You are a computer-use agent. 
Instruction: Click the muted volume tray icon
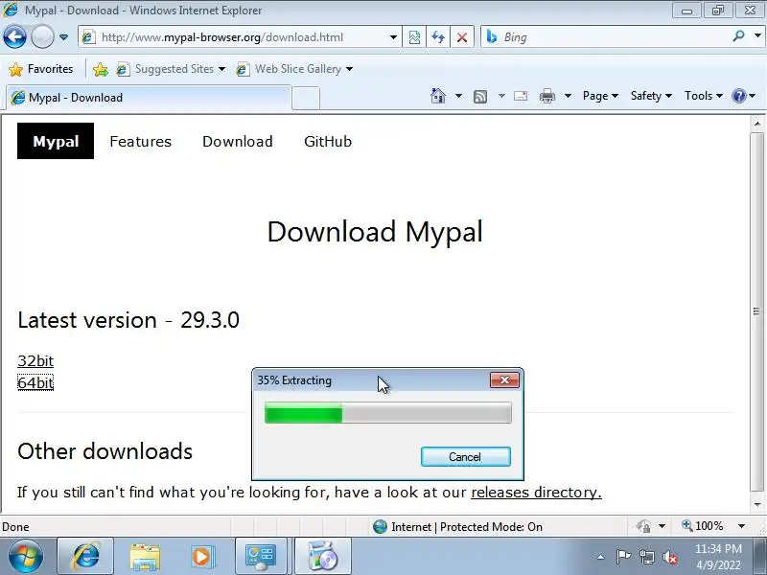click(670, 557)
